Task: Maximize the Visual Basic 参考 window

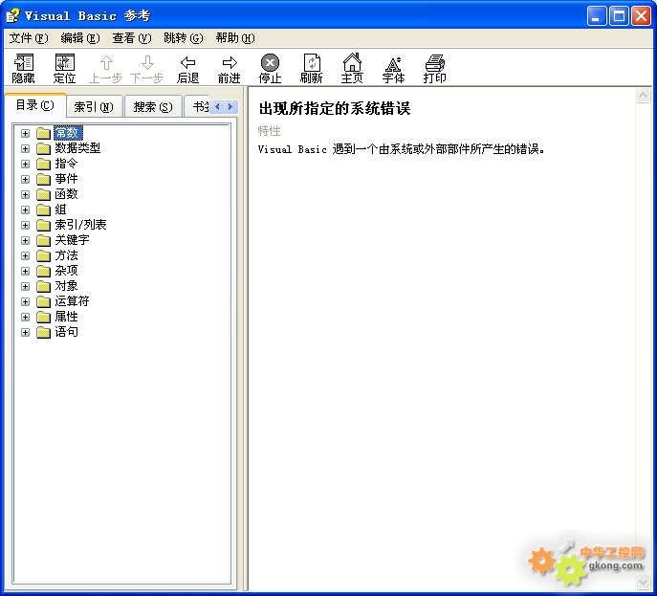Action: (x=619, y=16)
